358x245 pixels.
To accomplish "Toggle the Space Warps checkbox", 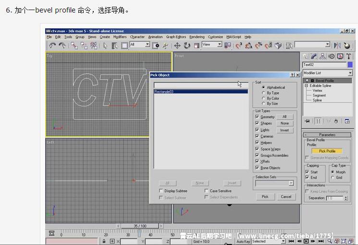I will coord(257,149).
